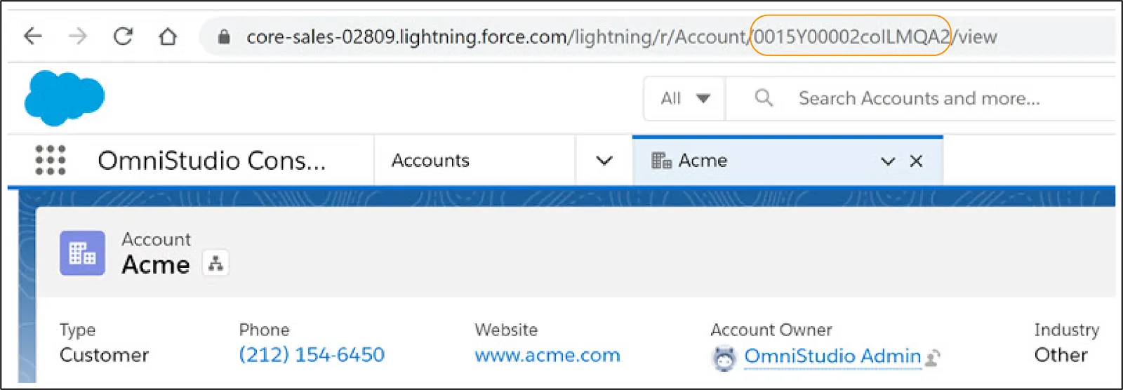The image size is (1123, 390).
Task: Expand the Accounts navigation menu chevron
Action: [x=604, y=161]
